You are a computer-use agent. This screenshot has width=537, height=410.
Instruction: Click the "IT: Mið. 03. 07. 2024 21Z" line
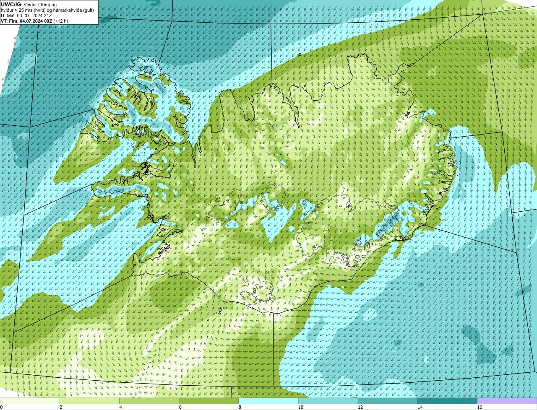click(26, 16)
